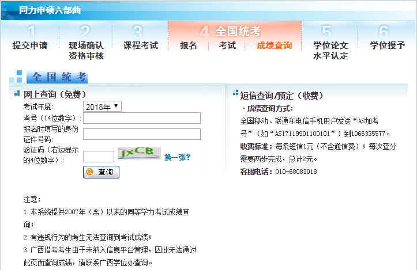Select 报名 under 全国统考

(188, 45)
